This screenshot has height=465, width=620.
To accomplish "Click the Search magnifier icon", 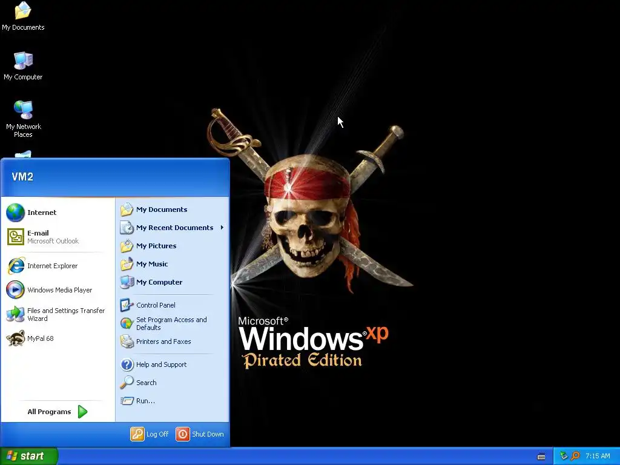I will click(127, 383).
